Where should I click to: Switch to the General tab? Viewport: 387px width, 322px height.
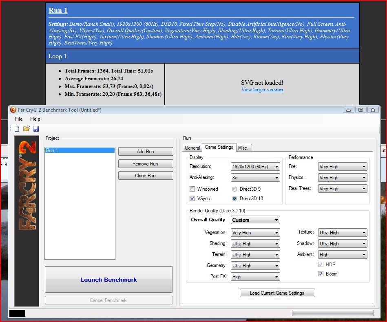tap(192, 148)
